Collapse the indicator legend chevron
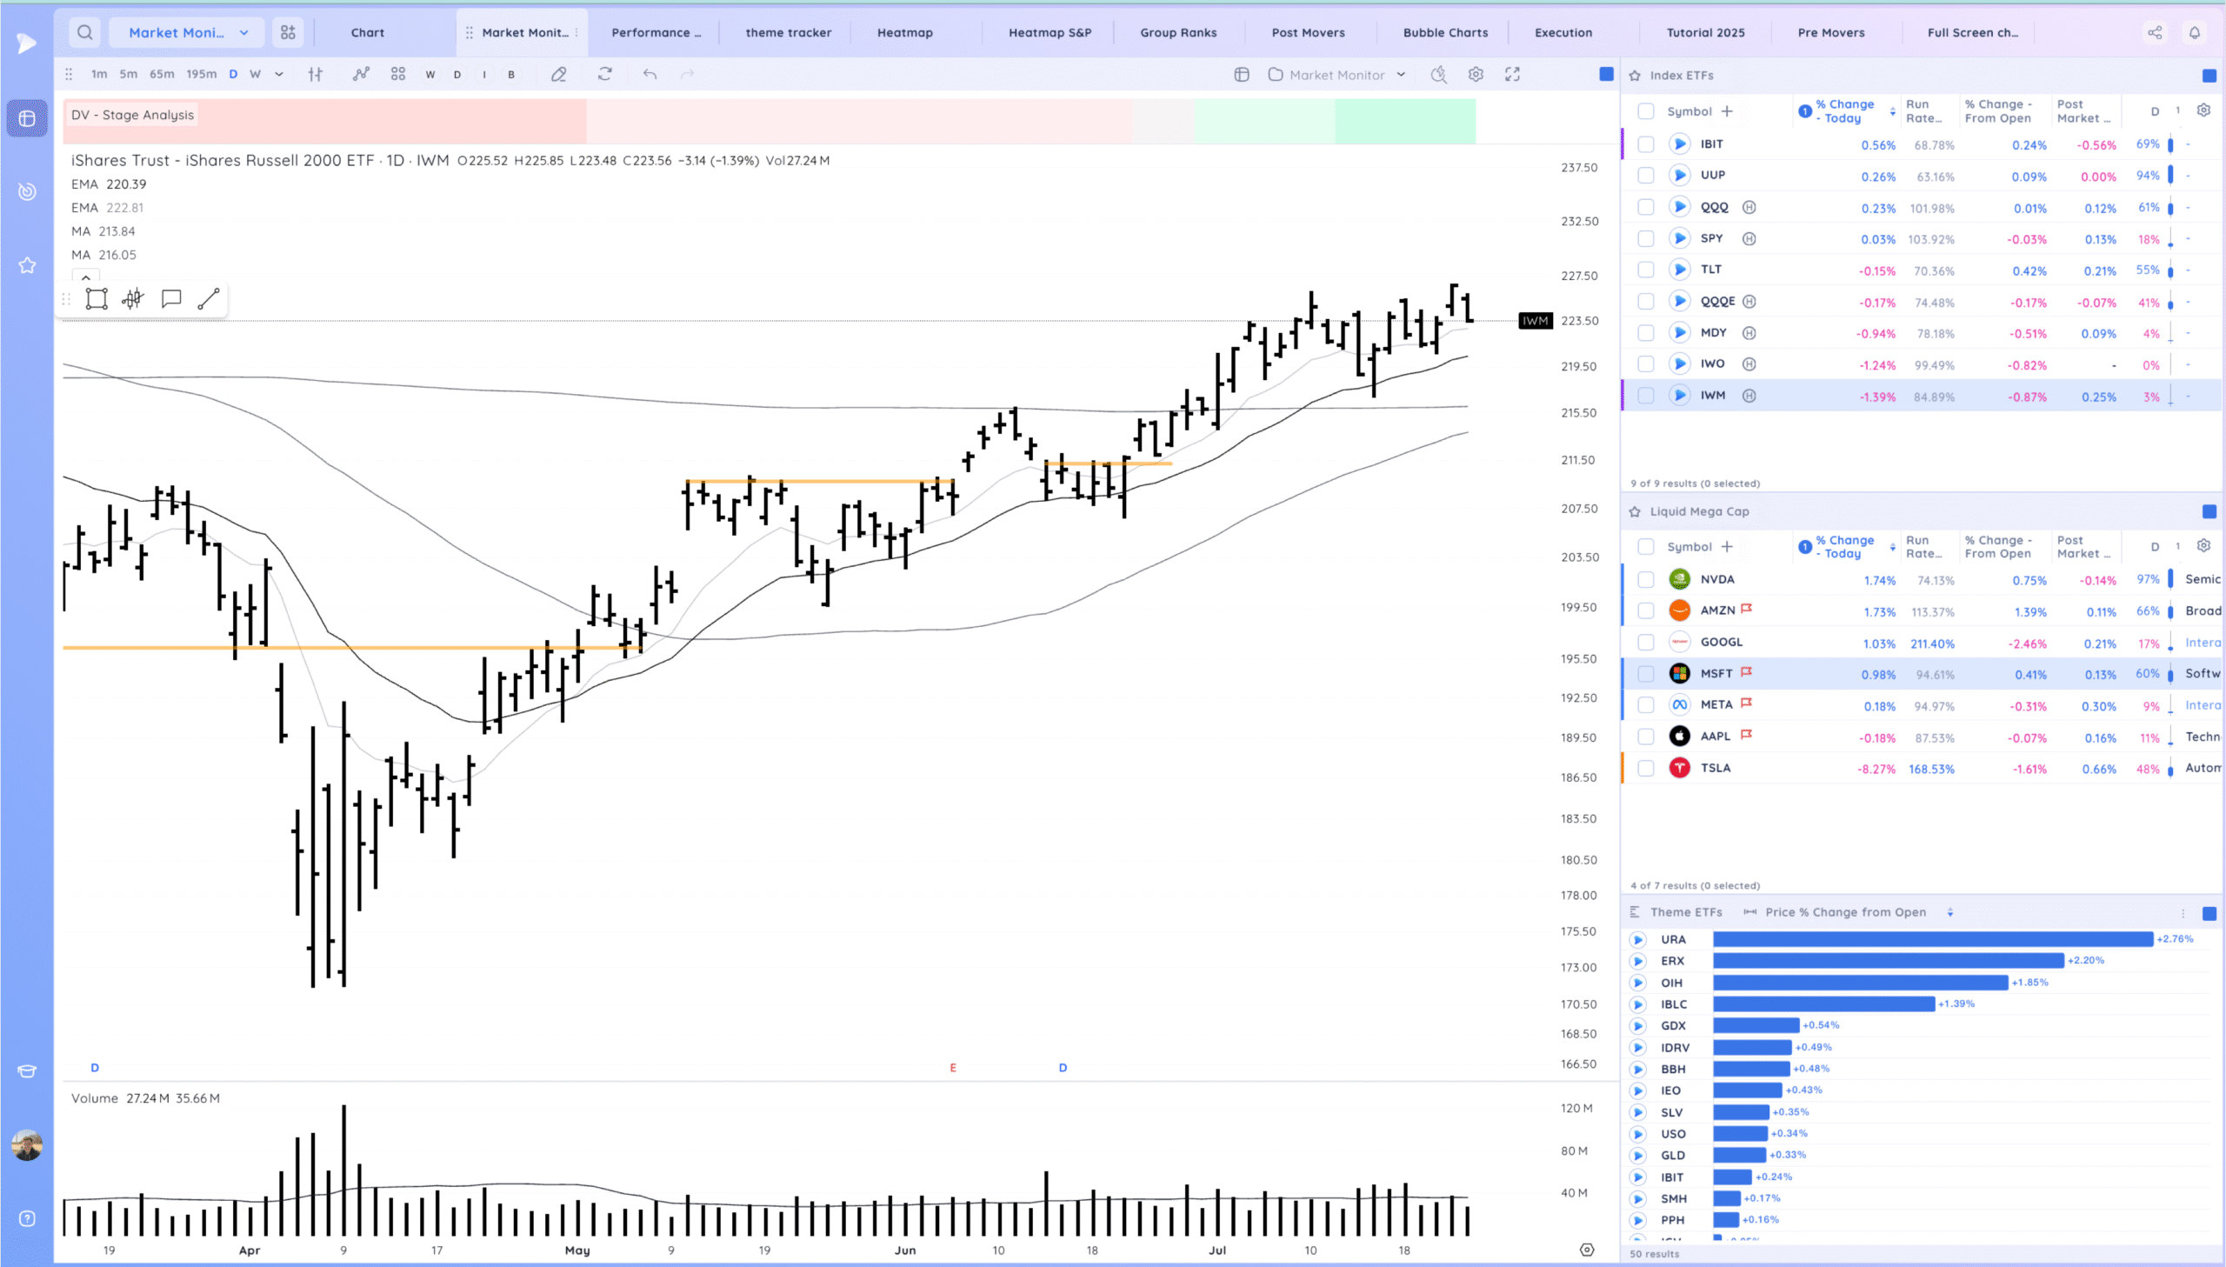The width and height of the screenshot is (2226, 1267). coord(85,277)
